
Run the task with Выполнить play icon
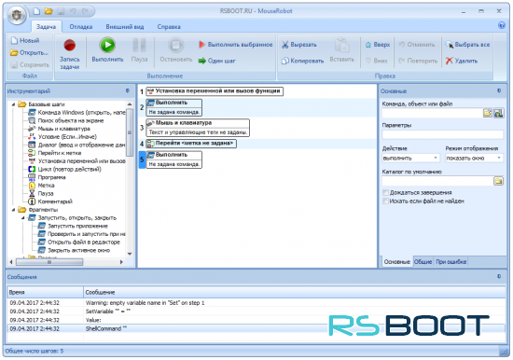pos(107,45)
